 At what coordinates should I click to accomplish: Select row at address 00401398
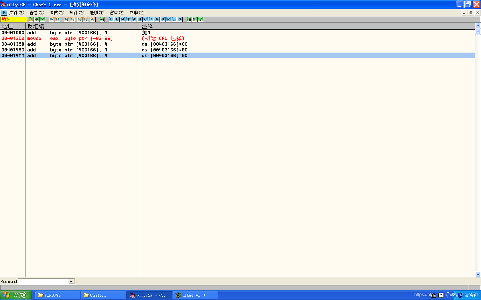pyautogui.click(x=237, y=44)
